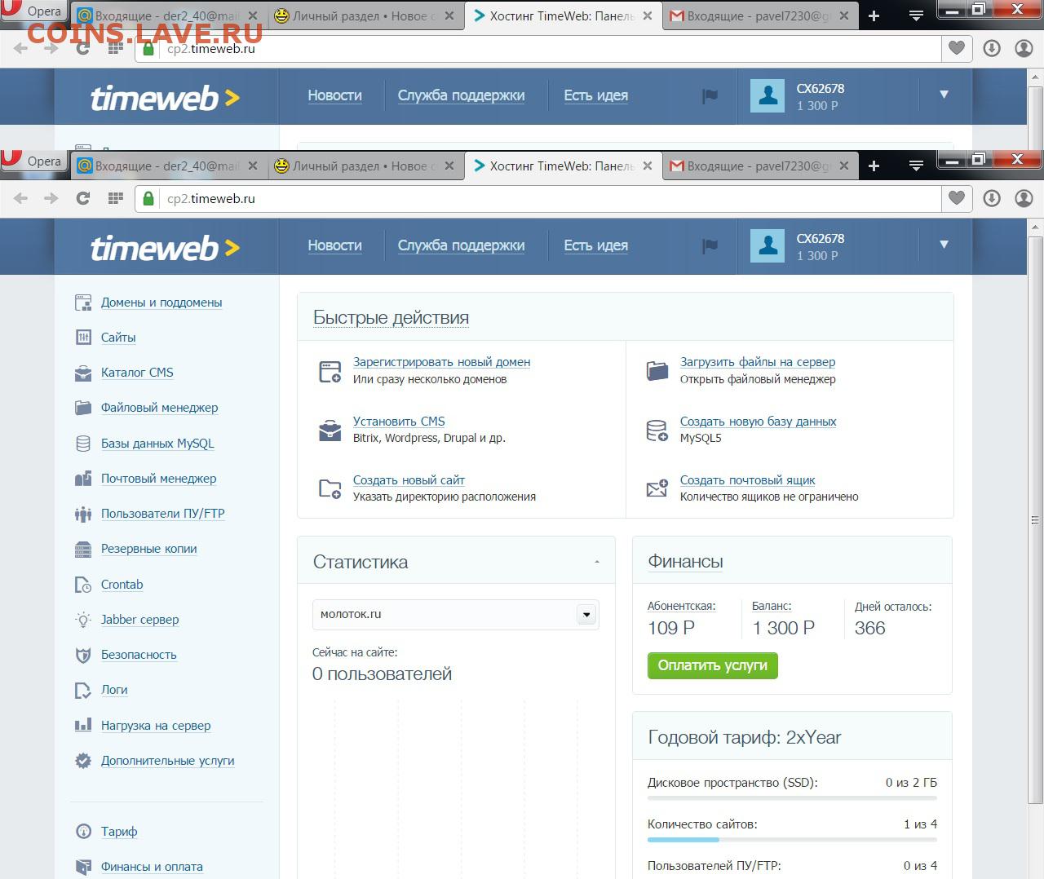Click the register new domain icon
The height and width of the screenshot is (879, 1044).
tap(330, 372)
